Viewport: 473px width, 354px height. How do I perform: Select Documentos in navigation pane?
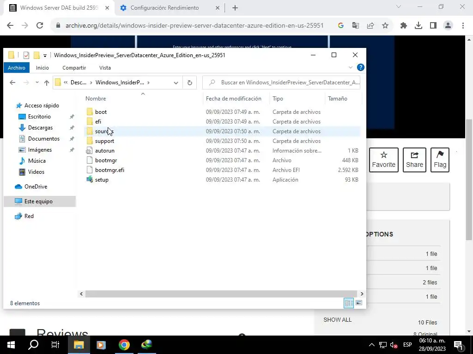coord(44,139)
